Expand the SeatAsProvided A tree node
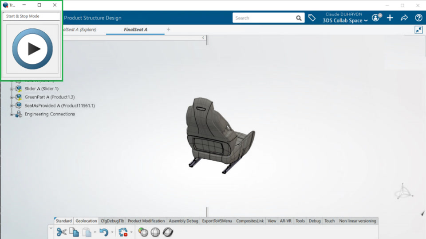Image resolution: width=426 pixels, height=239 pixels. pos(12,106)
